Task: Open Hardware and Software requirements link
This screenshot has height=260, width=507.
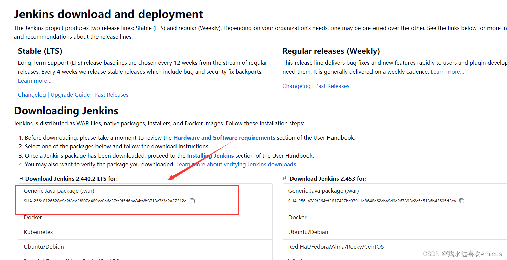Action: click(224, 138)
